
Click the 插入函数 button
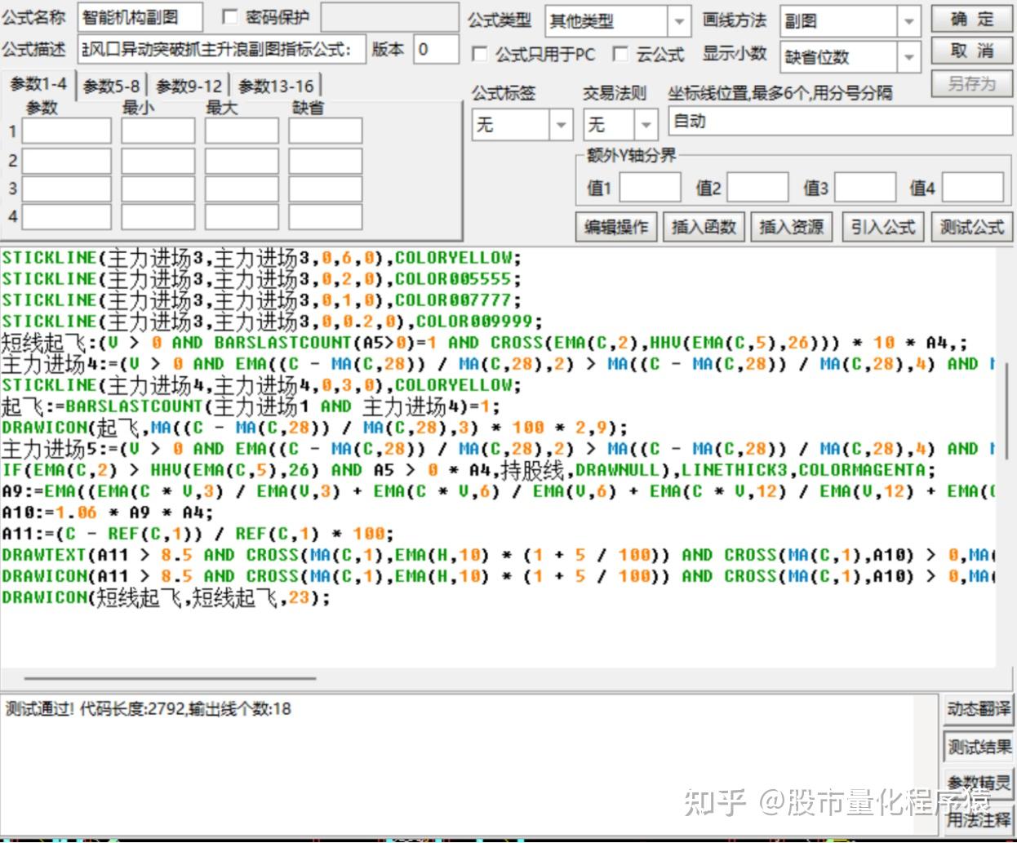tap(704, 227)
